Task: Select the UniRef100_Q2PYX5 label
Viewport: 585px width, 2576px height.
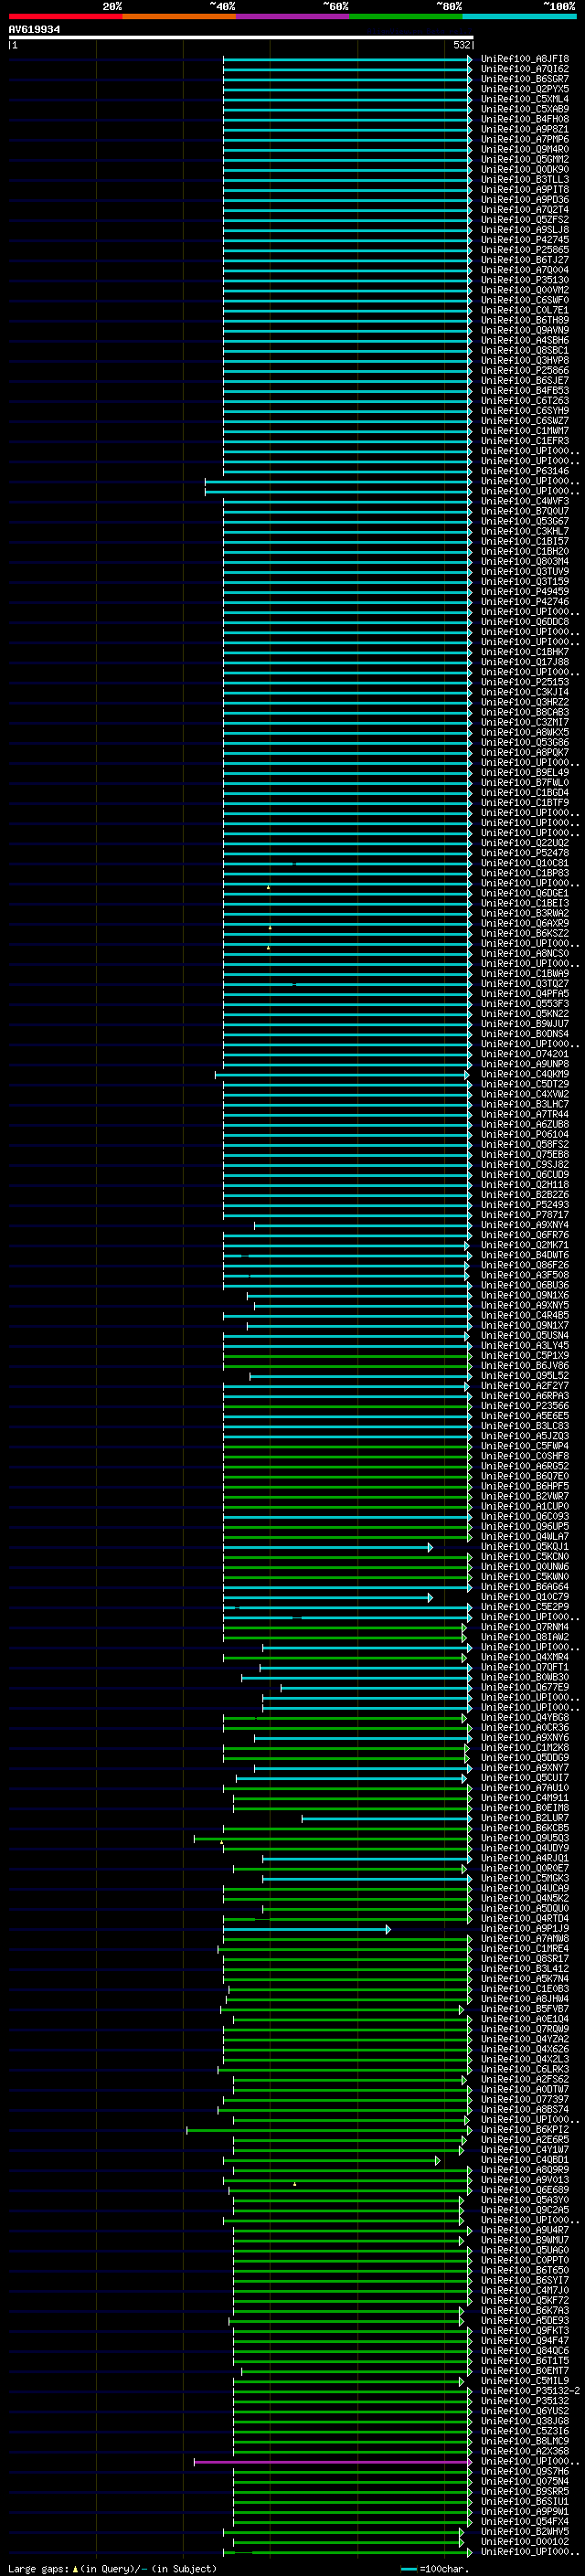Action: (x=525, y=89)
